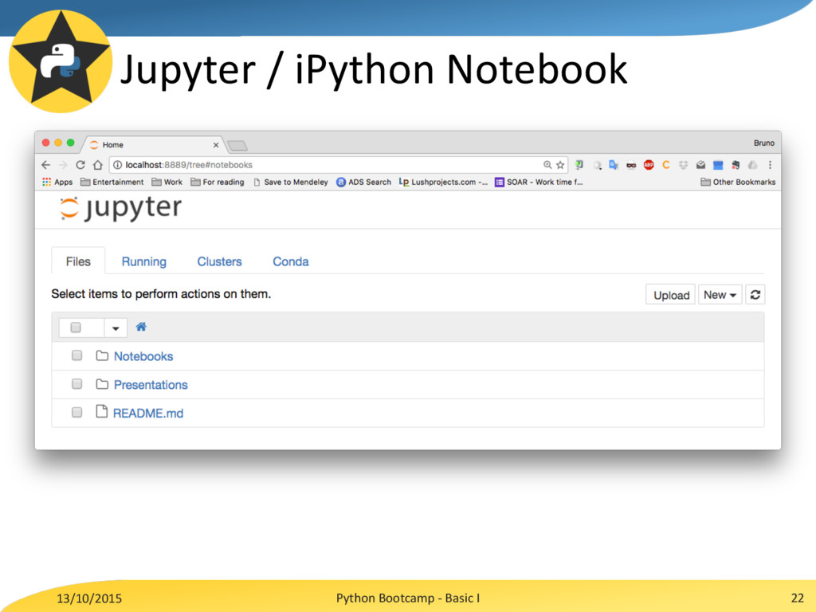The width and height of the screenshot is (816, 612).
Task: Click the Google Translate extension icon
Action: [614, 165]
